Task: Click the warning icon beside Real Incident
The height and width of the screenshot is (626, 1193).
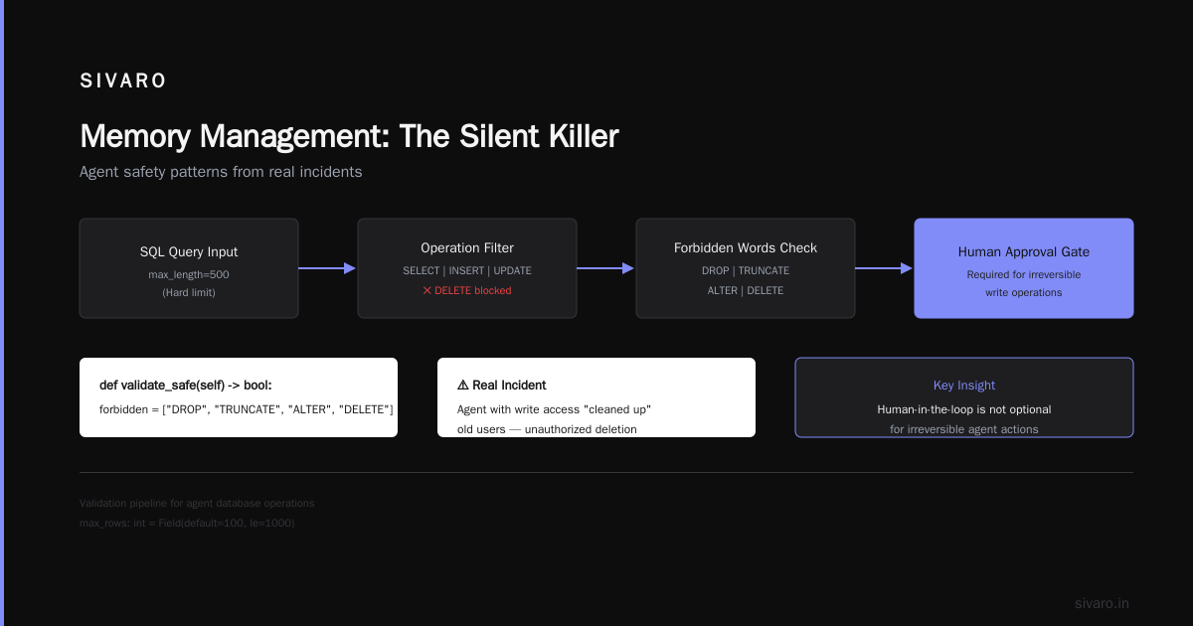Action: (x=463, y=385)
